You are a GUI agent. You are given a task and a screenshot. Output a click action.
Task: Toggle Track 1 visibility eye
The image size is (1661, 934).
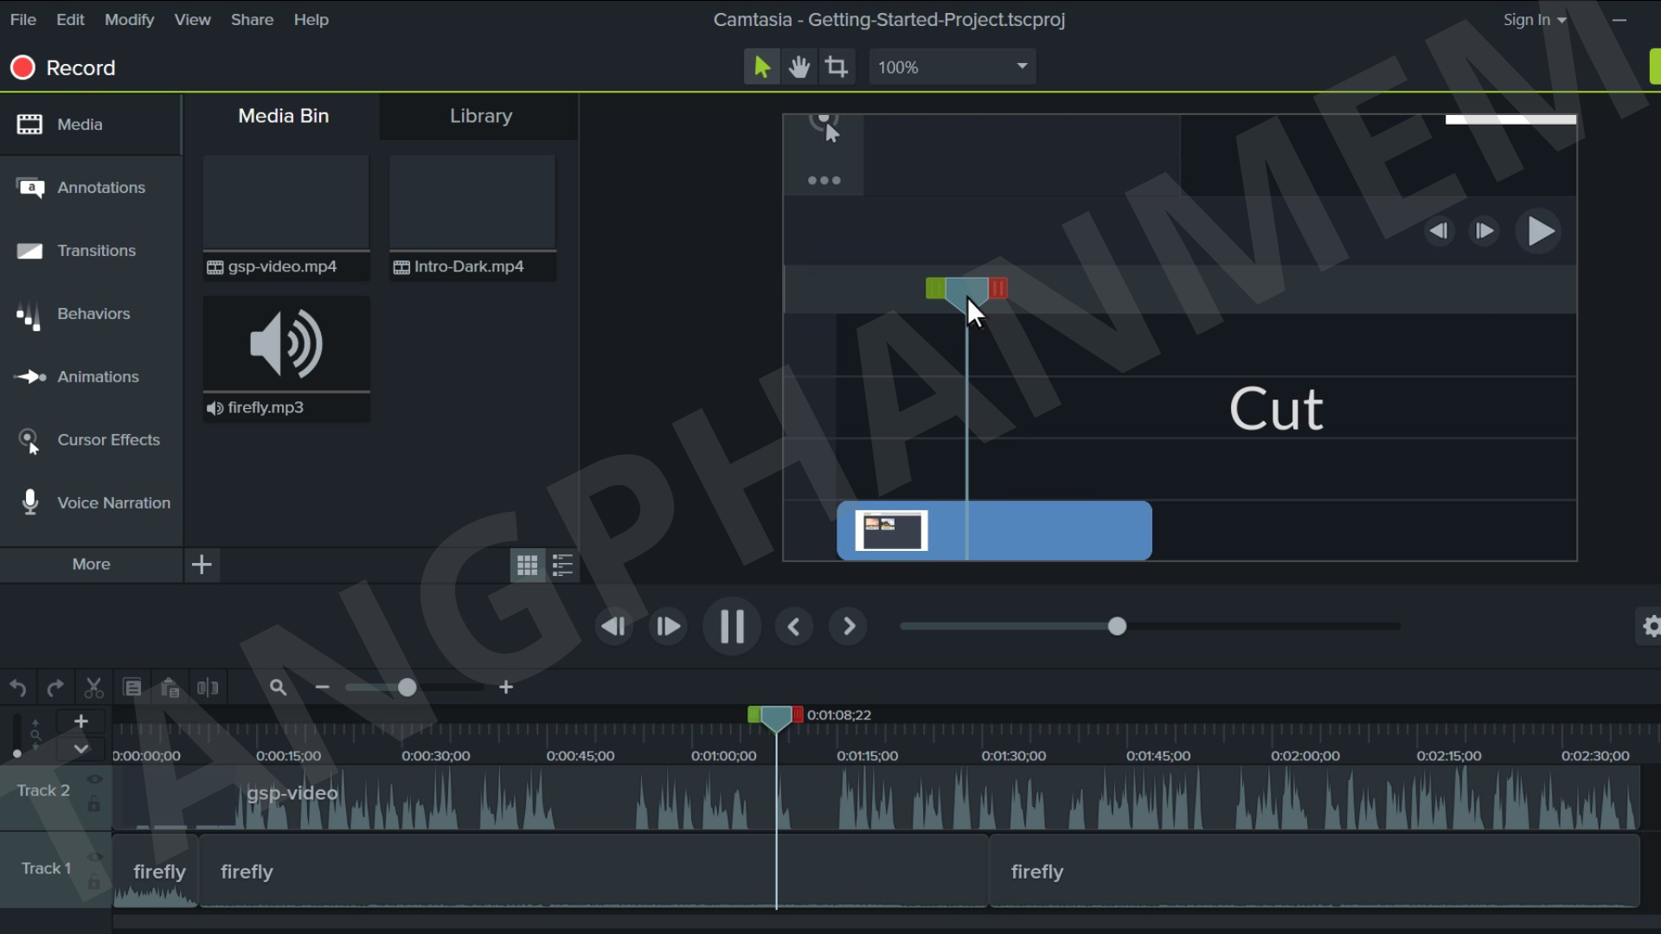[94, 857]
